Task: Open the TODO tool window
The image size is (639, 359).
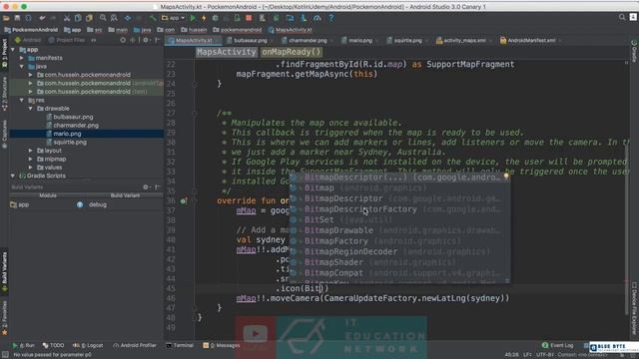Action: pos(53,345)
